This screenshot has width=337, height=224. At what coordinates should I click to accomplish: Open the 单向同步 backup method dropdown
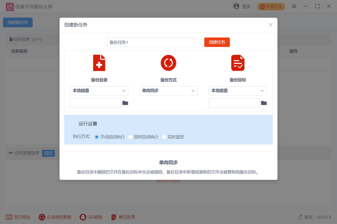168,91
